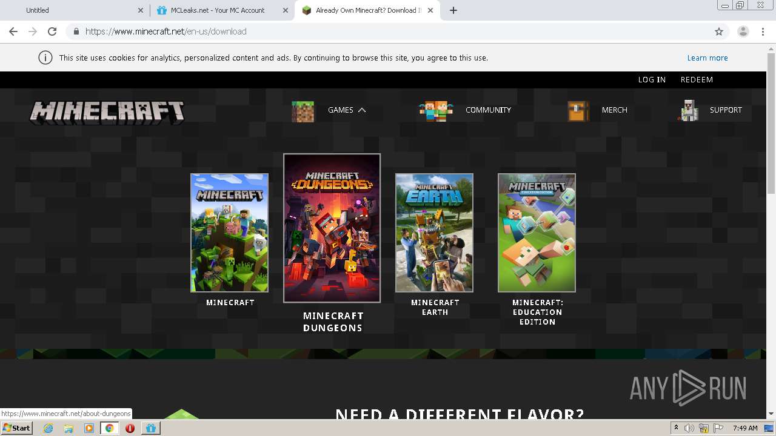Click the Steve and Alex Community icon
Image resolution: width=776 pixels, height=436 pixels.
436,111
